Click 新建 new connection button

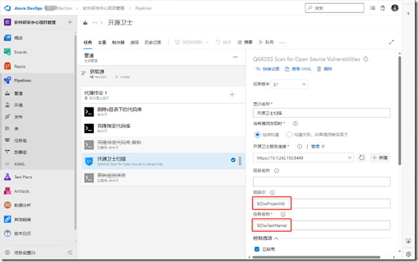click(x=380, y=158)
